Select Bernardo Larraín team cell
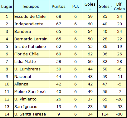The image size is (127, 118). pyautogui.click(x=31, y=39)
